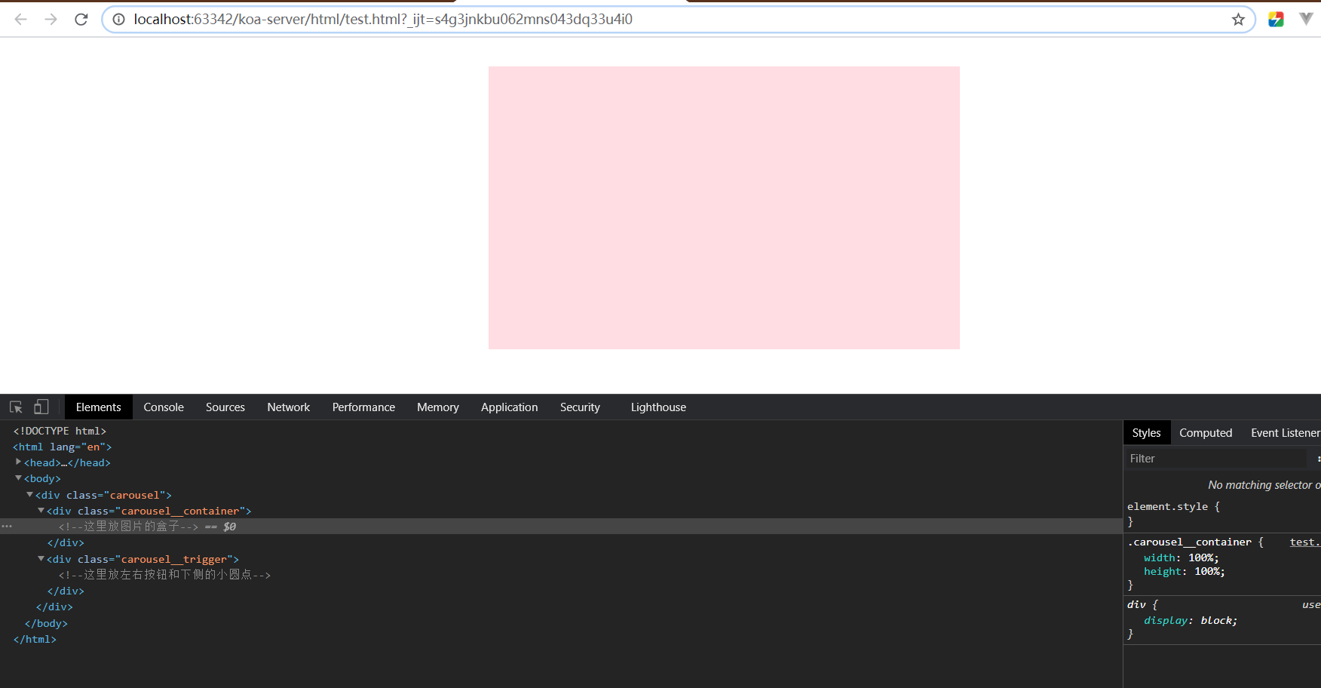Open the Performance tab
This screenshot has height=688, width=1321.
click(363, 407)
